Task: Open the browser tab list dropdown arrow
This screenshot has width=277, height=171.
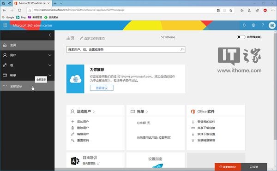Action: 61,3
